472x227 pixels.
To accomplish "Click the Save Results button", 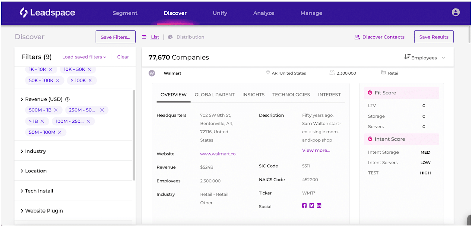I will [x=434, y=37].
